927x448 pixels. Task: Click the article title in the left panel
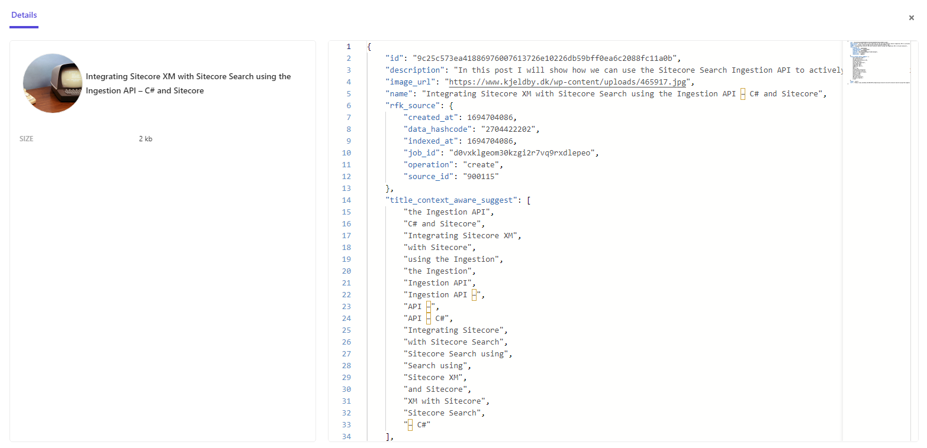188,83
